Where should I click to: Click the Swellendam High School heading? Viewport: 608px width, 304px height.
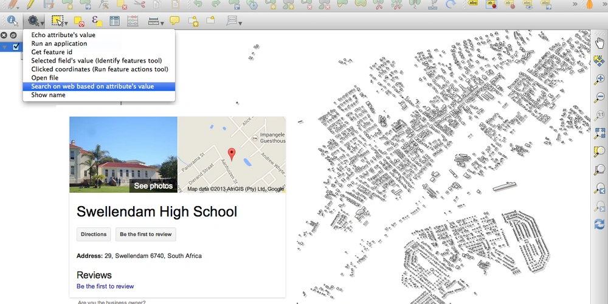tap(157, 212)
